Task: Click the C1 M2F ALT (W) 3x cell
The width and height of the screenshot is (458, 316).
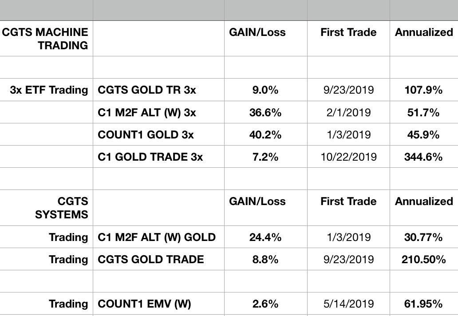Action: coord(147,112)
